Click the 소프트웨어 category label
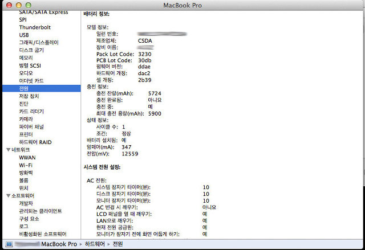Screen dimensions: 365x250 (23, 196)
